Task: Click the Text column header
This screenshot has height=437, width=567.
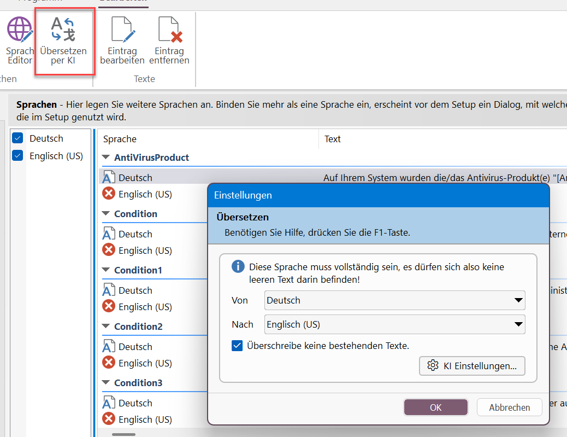Action: tap(443, 139)
